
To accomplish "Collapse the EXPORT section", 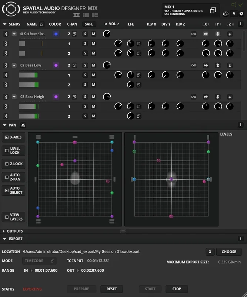I will click(4, 239).
